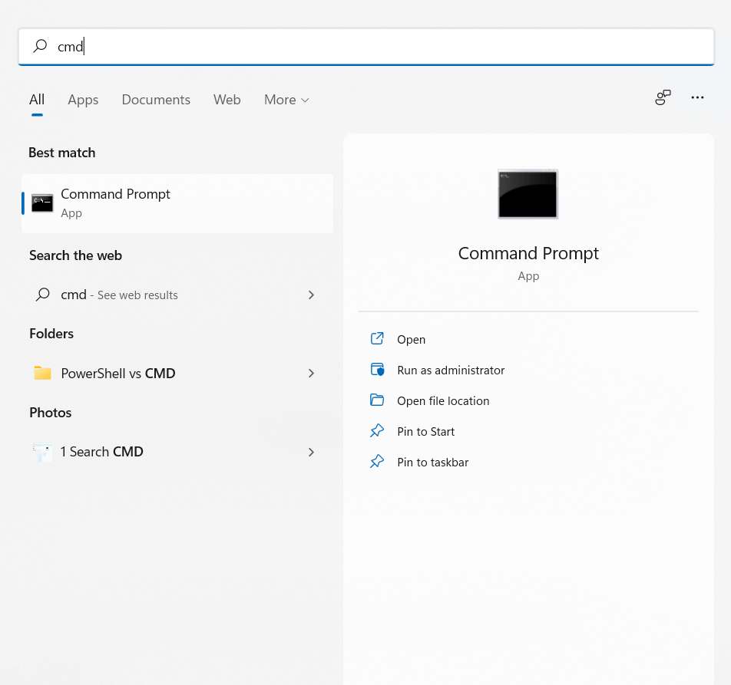Click the PowerShell vs CMD folder icon

click(x=41, y=374)
